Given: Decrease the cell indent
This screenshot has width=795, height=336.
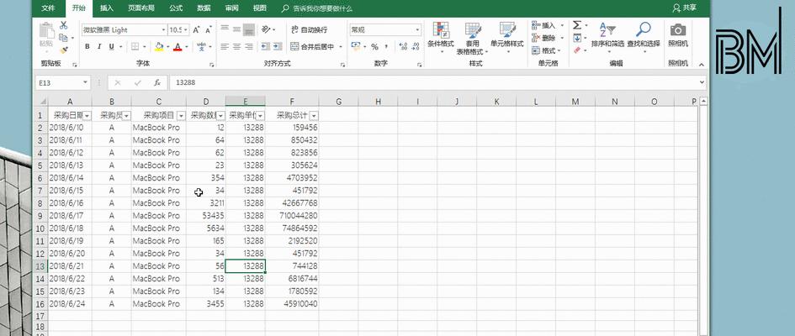Looking at the screenshot, I should pos(265,46).
